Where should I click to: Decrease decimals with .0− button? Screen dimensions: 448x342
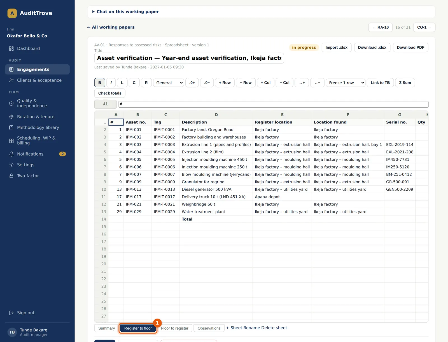(x=207, y=83)
